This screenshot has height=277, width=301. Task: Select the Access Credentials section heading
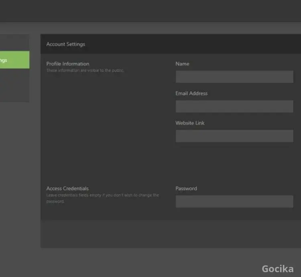(67, 189)
